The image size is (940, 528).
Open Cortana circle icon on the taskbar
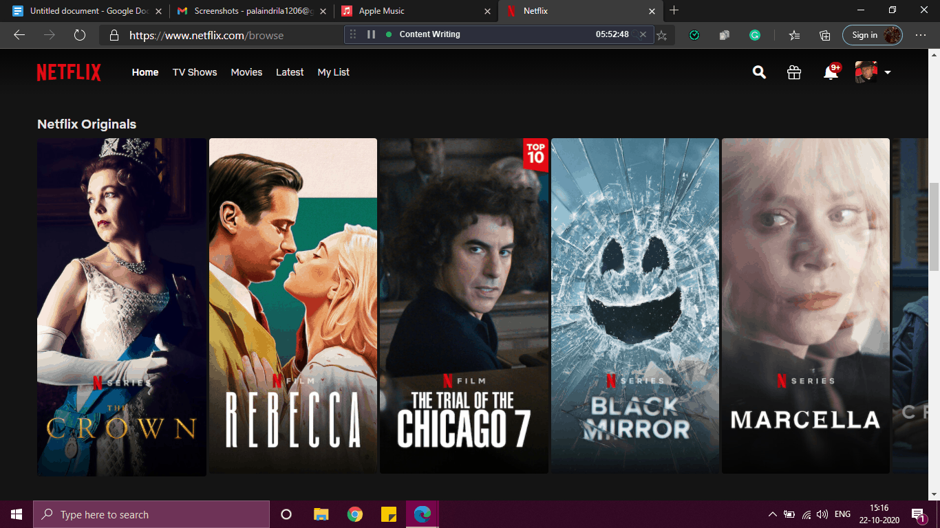pyautogui.click(x=286, y=514)
